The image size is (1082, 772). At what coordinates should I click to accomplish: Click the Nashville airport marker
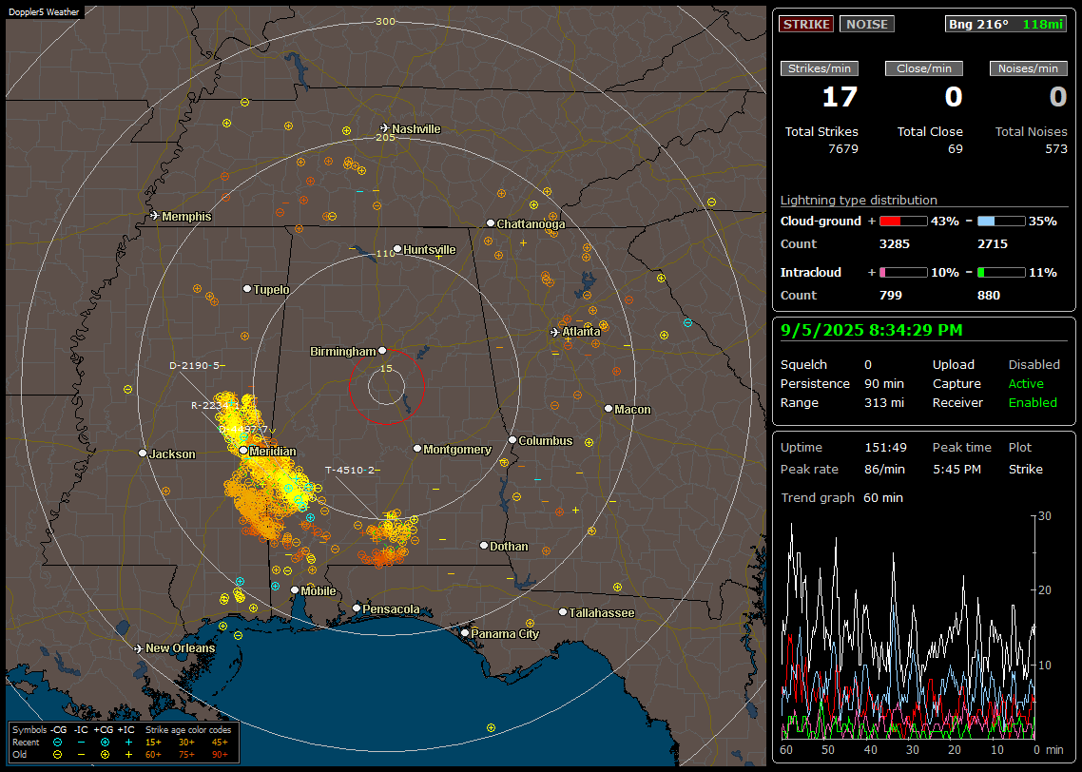[x=384, y=128]
